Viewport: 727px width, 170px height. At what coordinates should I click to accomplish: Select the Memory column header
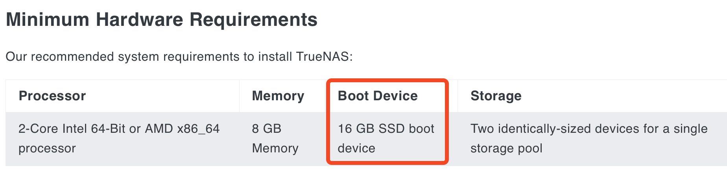click(278, 96)
